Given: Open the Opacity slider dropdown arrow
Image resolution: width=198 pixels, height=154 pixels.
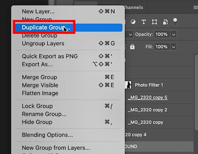Looking at the screenshot, I should pos(173,34).
